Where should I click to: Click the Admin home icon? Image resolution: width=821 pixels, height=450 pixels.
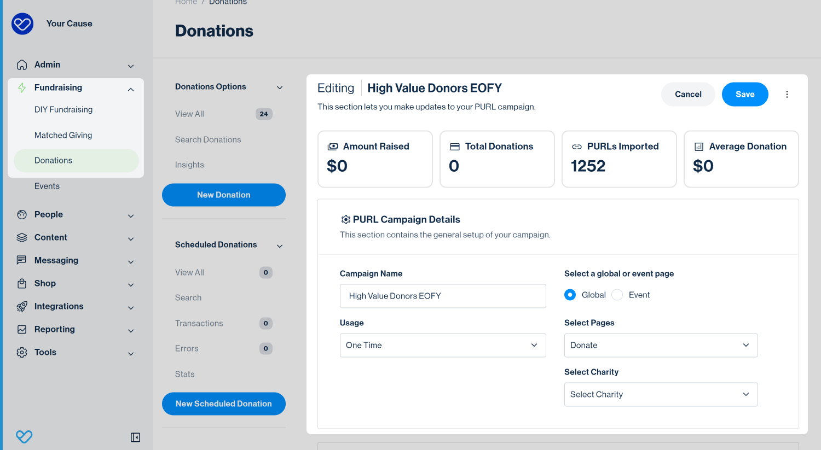click(x=22, y=65)
